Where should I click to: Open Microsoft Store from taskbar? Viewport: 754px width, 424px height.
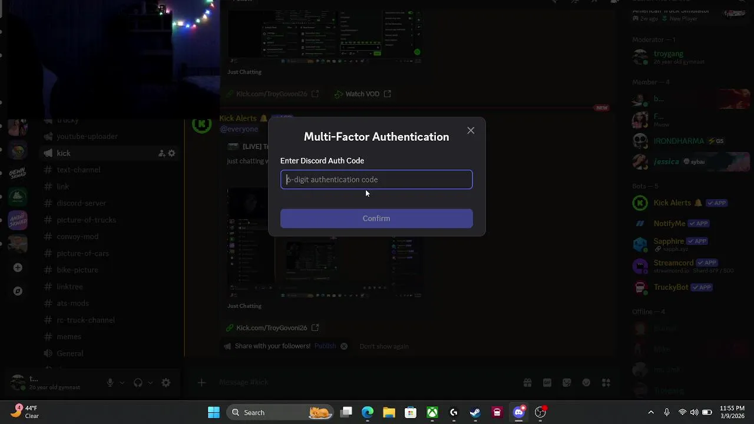(x=411, y=413)
